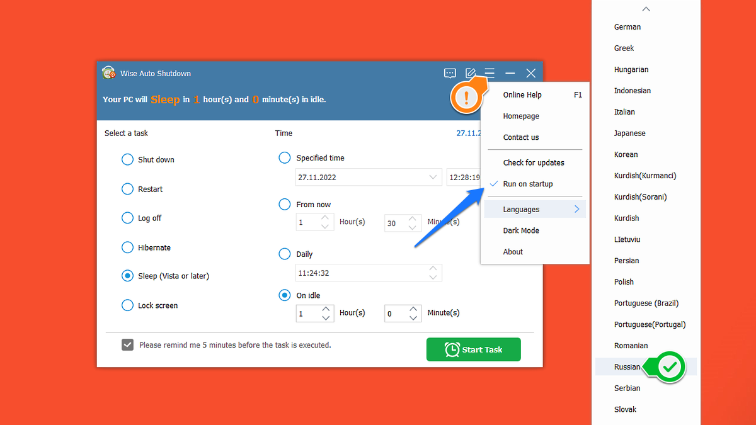756x425 pixels.
Task: Choose the Specified time radio button
Action: 285,157
